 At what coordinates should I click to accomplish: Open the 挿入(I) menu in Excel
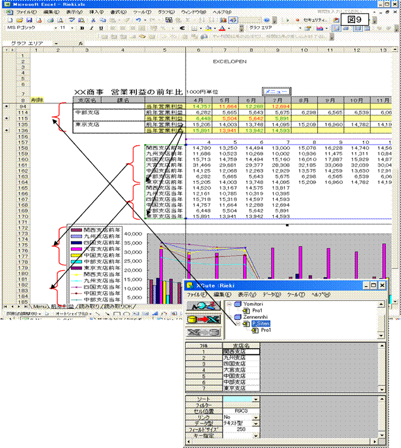96,12
